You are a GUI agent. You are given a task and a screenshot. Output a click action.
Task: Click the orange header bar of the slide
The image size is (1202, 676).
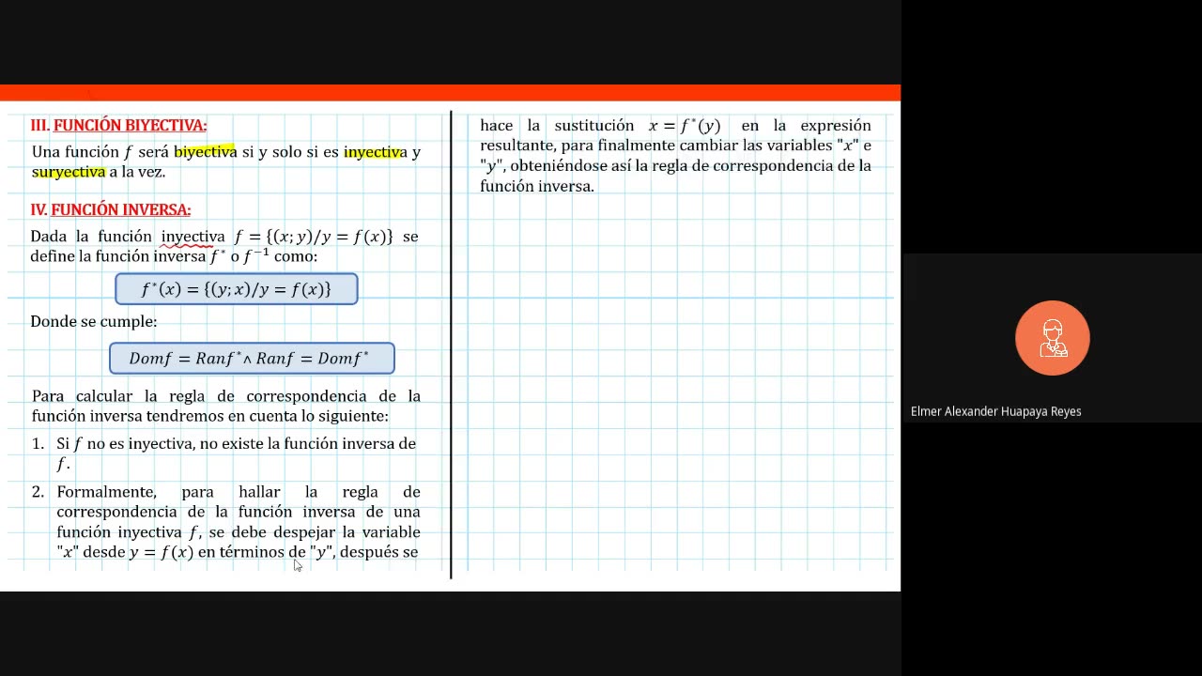pos(450,92)
